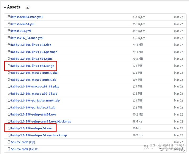
Task: Download tabby-1.0.196-setup-arm64.exe installer
Action: coord(33,114)
